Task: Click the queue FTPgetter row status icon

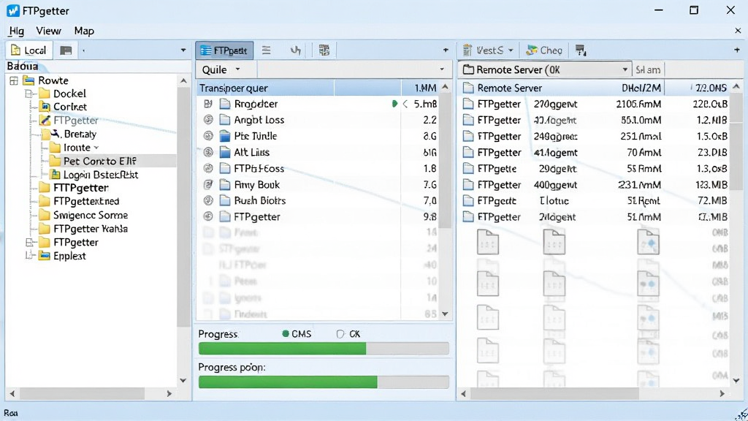Action: pos(208,216)
